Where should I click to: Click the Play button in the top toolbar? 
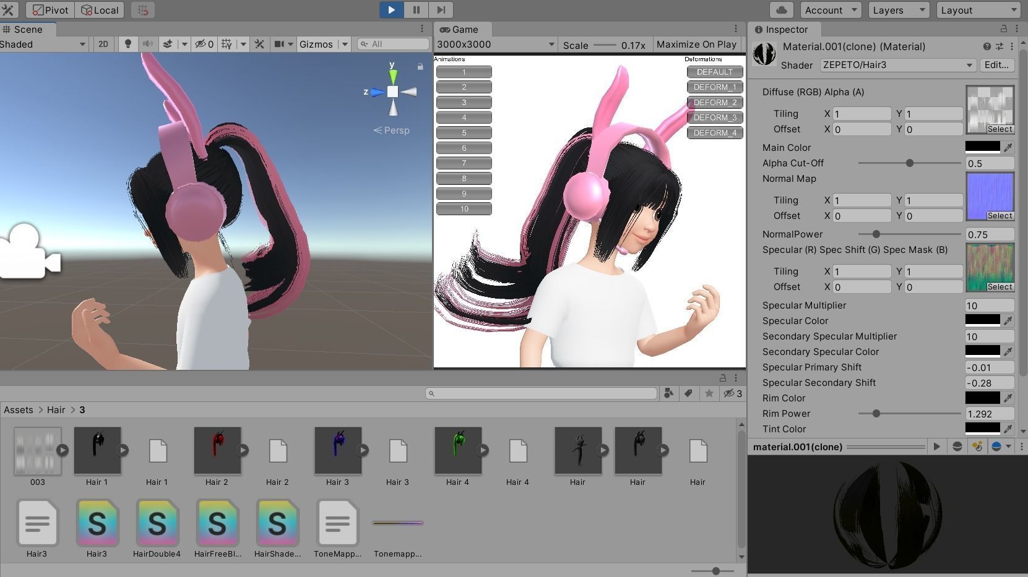391,10
